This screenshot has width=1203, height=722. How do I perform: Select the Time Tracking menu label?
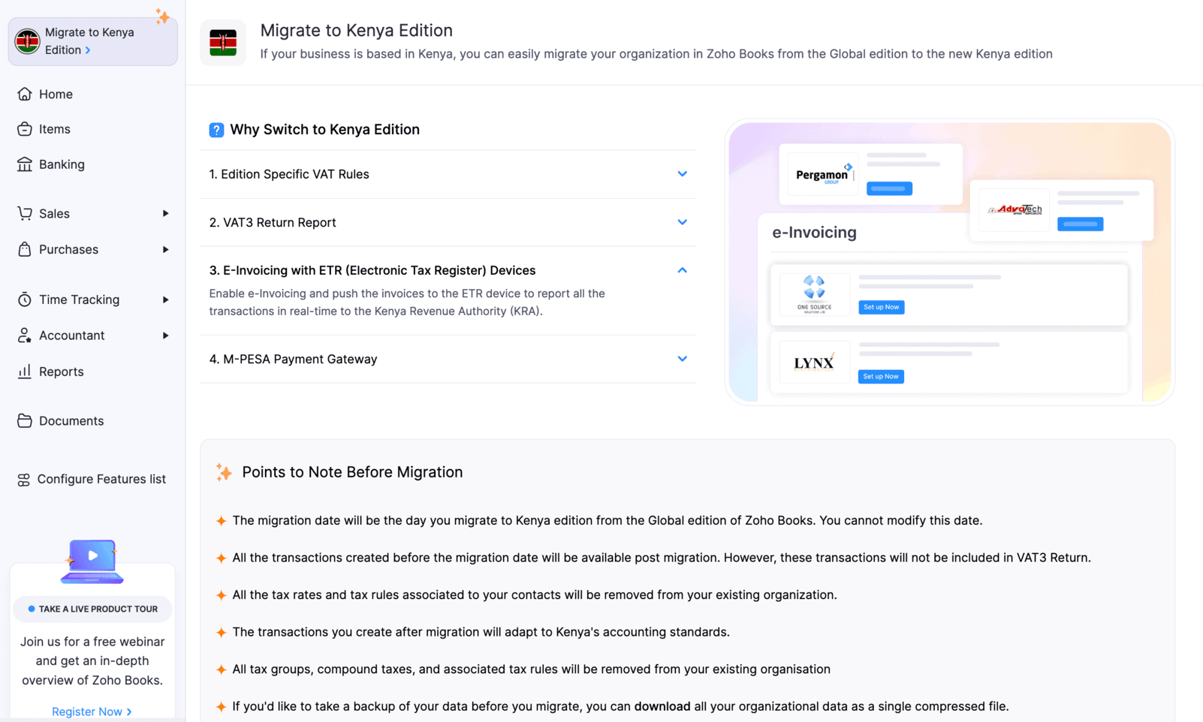(x=79, y=299)
